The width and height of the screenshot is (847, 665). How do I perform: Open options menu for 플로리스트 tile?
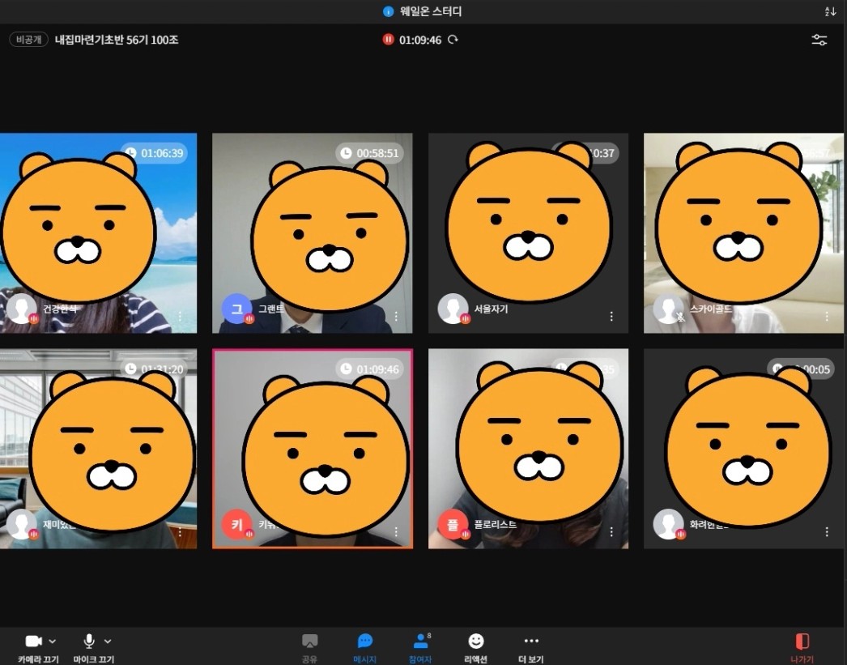(x=611, y=531)
